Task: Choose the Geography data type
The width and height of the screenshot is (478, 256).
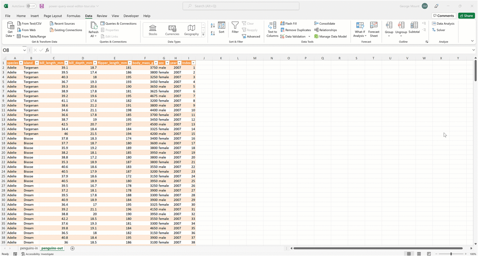Action: coord(191,30)
